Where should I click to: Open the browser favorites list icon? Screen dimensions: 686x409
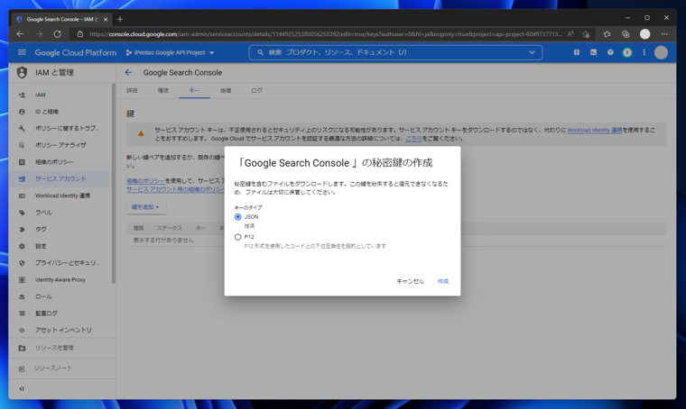(607, 34)
